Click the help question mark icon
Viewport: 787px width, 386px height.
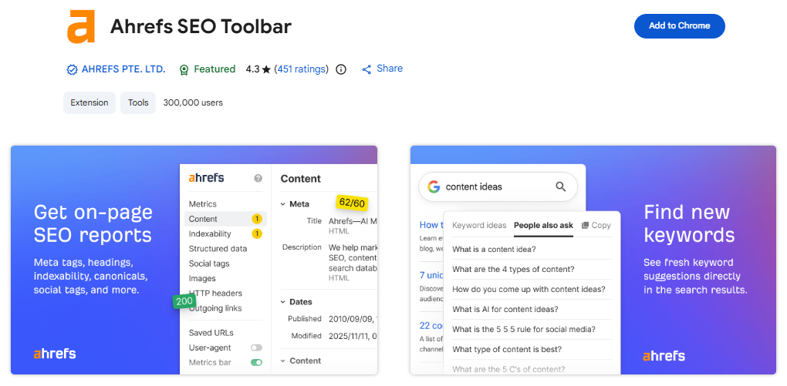258,178
